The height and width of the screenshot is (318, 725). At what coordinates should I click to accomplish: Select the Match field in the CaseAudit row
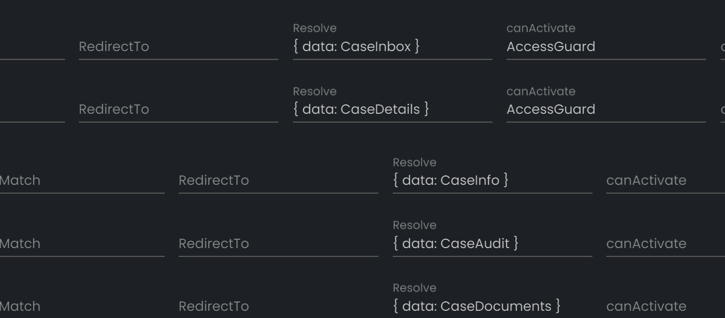(82, 244)
